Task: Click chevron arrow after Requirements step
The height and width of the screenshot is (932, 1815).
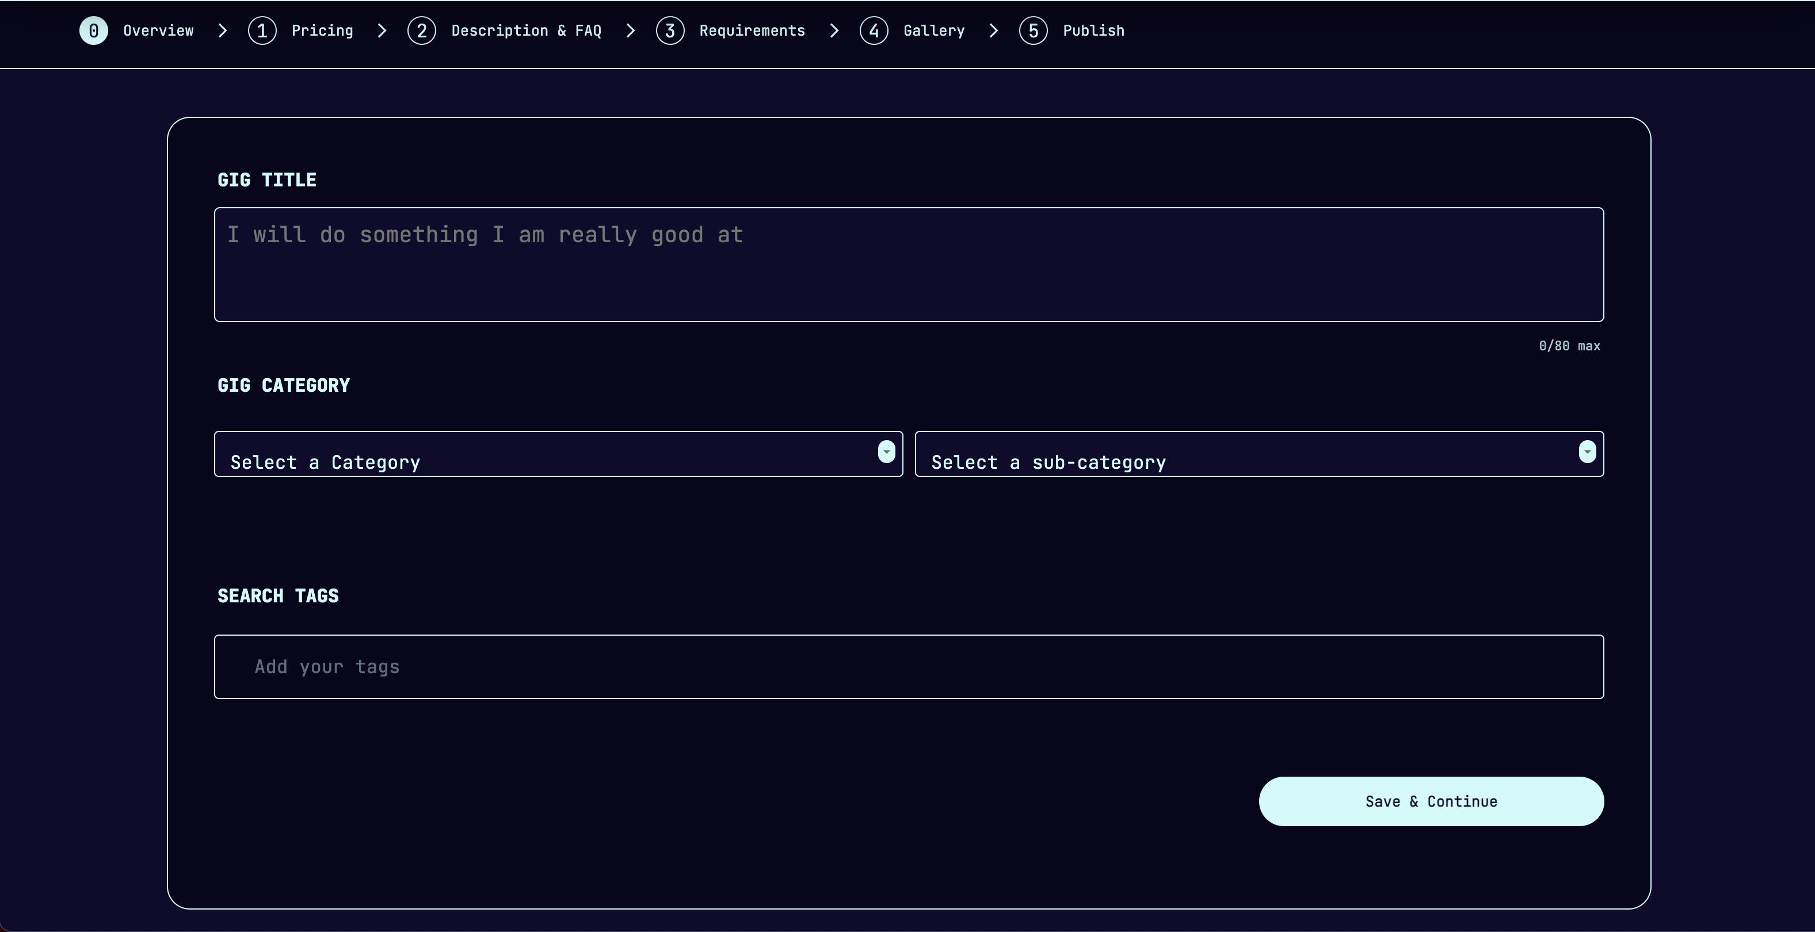Action: pyautogui.click(x=834, y=31)
